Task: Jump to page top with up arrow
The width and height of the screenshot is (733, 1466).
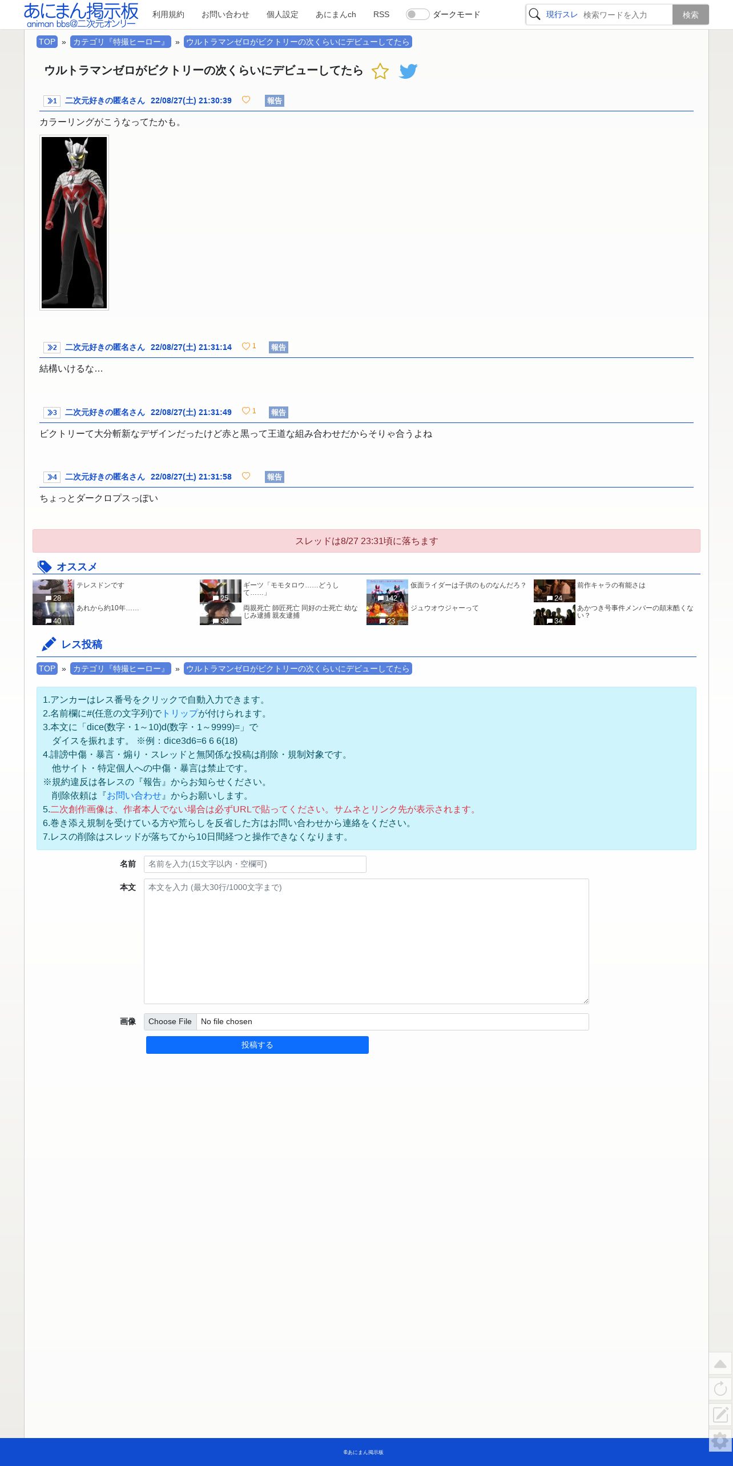Action: 720,1364
